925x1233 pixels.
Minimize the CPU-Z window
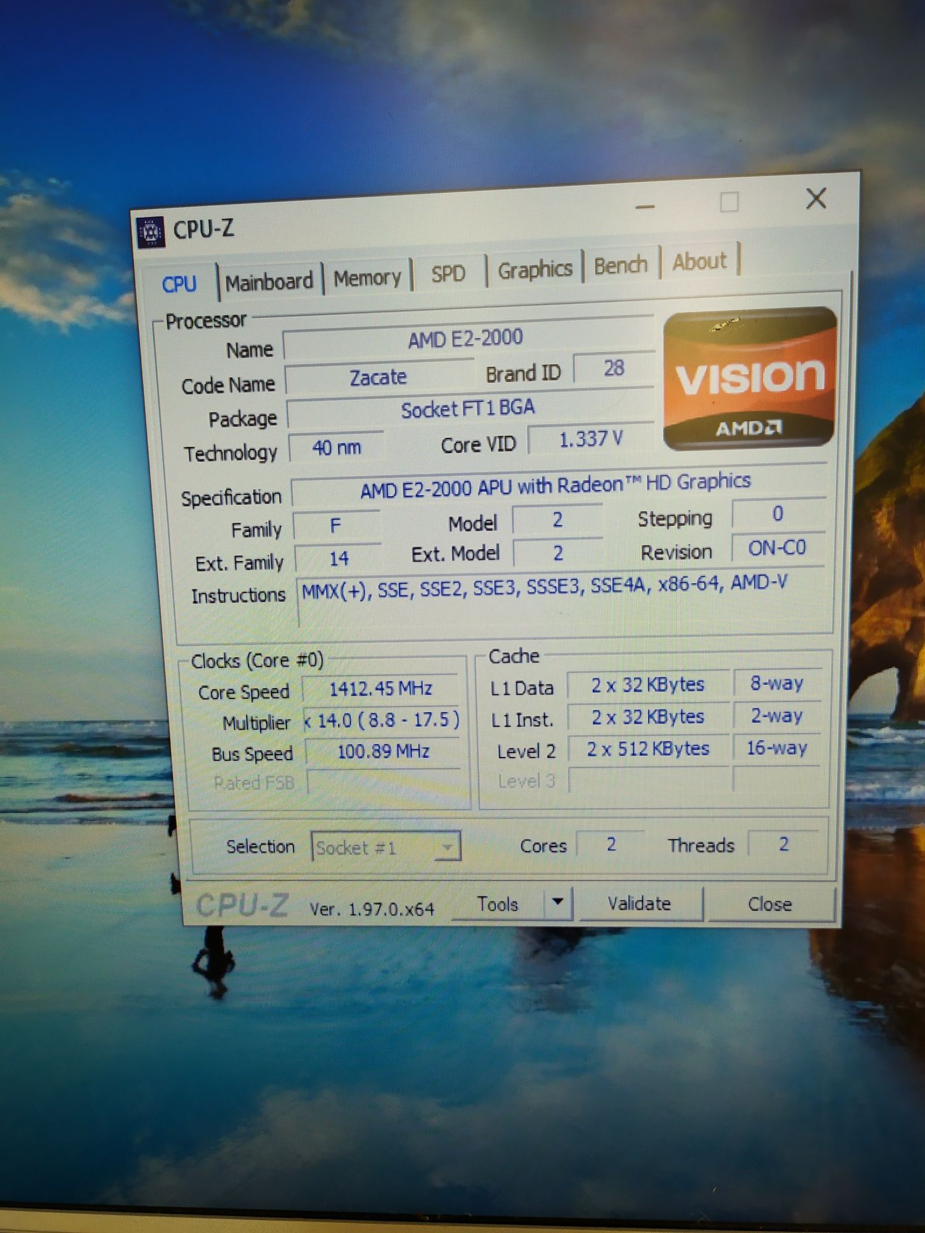[x=644, y=207]
